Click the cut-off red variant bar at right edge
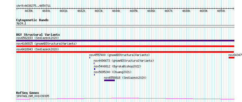The width and height of the screenshot is (242, 102). point(231,58)
